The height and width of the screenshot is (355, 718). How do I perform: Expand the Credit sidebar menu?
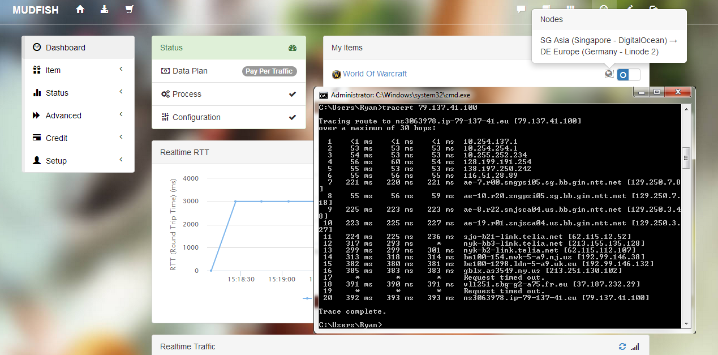(x=79, y=138)
